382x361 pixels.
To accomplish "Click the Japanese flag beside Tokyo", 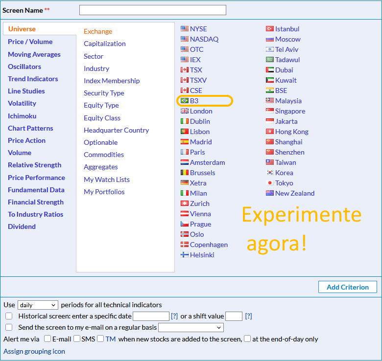I will 270,182.
